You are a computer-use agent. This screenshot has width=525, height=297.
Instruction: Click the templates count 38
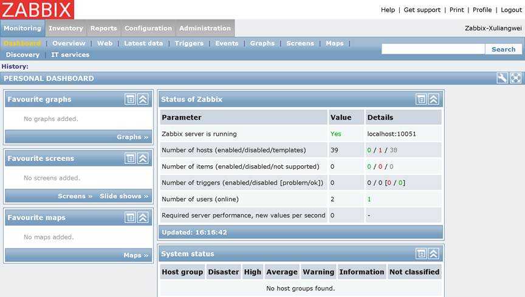[x=393, y=150]
